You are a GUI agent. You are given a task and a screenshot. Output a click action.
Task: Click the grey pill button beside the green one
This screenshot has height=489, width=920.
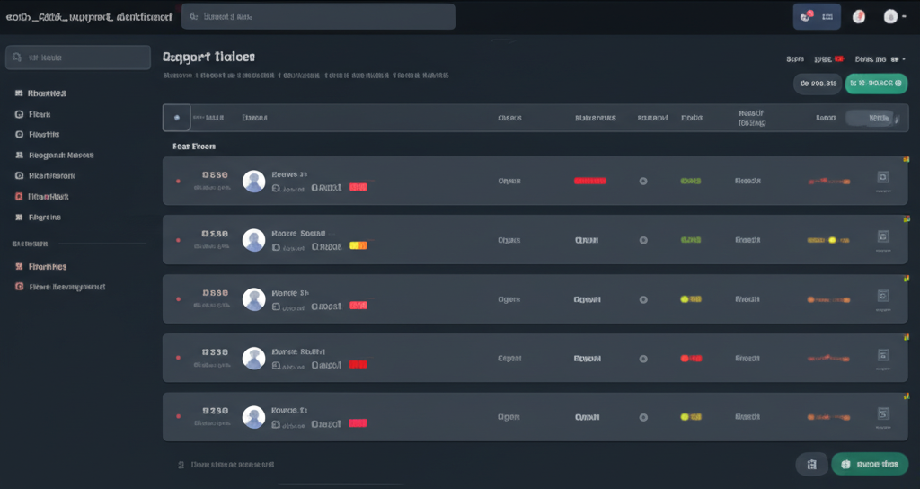(x=818, y=84)
